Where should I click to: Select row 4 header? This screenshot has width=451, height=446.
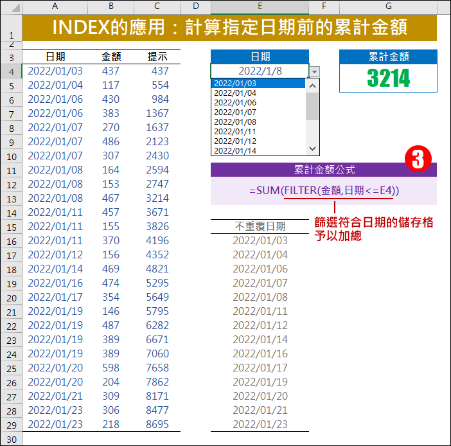coord(11,71)
